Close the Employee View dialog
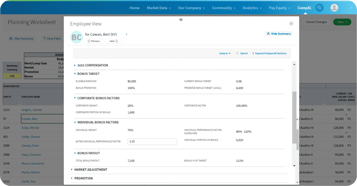 click(291, 24)
